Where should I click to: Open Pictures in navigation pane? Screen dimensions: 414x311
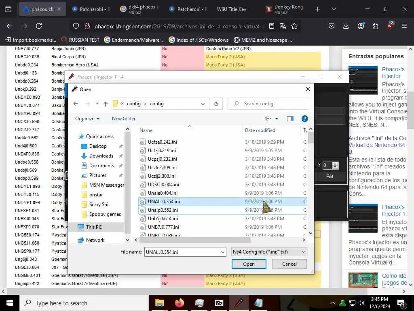tap(98, 175)
